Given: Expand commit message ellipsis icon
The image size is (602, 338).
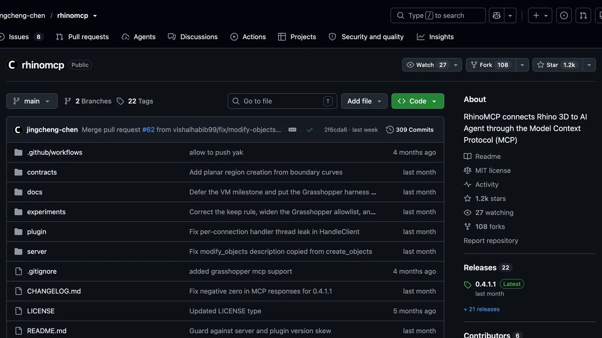Looking at the screenshot, I should click(x=292, y=130).
